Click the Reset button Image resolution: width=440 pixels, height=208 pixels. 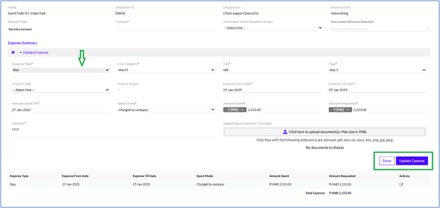(387, 161)
